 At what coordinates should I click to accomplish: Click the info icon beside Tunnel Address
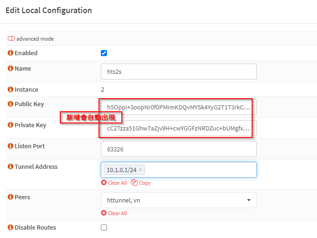click(10, 166)
